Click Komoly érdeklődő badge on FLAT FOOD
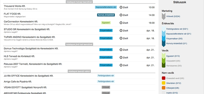 coord(106,15)
